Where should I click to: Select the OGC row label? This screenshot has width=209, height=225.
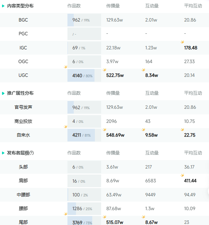23,61
